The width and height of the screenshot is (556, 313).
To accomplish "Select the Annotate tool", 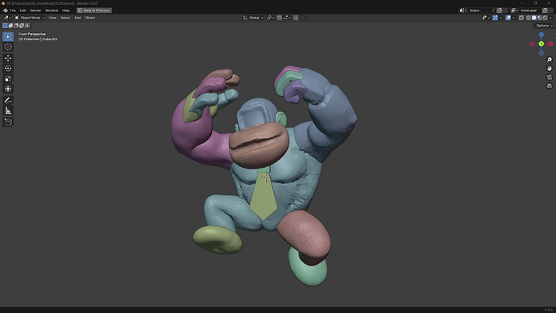I will pyautogui.click(x=8, y=100).
